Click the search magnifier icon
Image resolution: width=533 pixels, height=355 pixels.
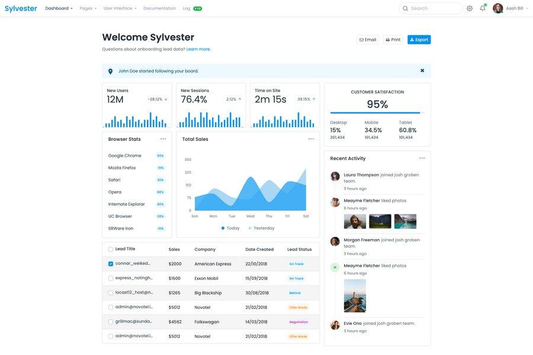404,7
